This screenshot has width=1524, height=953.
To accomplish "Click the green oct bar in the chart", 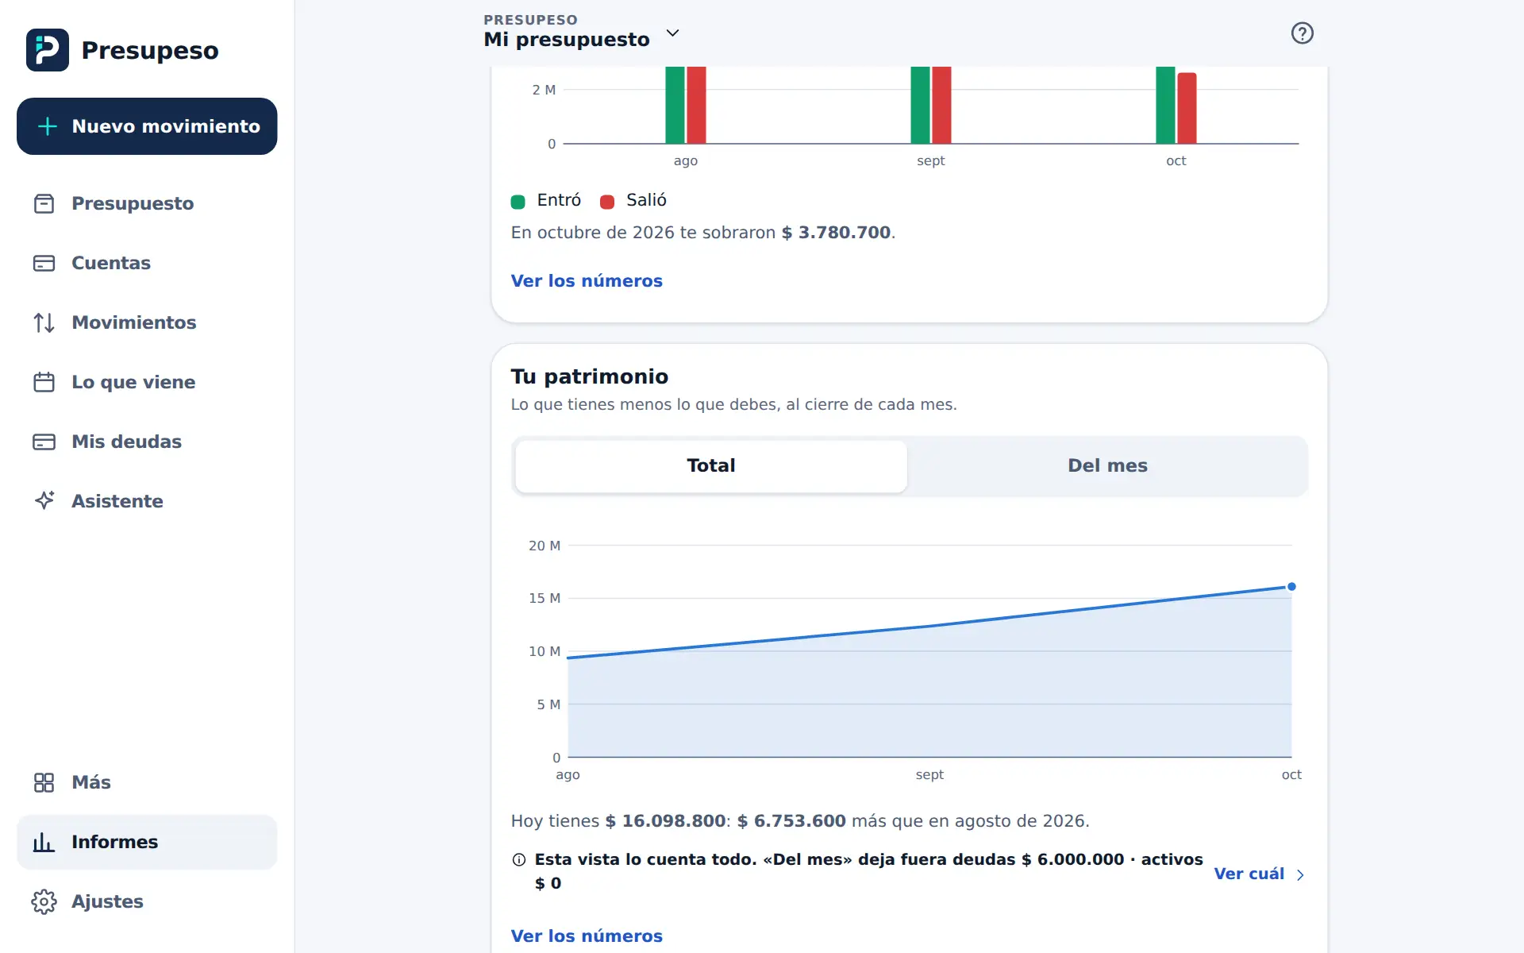I will (x=1165, y=105).
